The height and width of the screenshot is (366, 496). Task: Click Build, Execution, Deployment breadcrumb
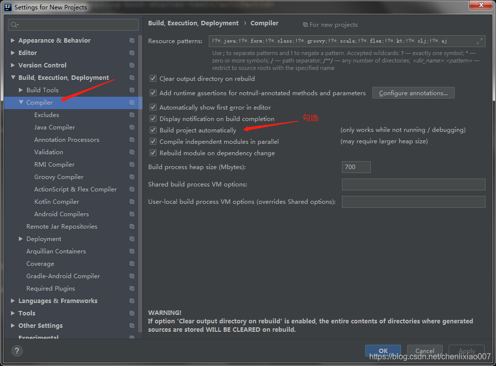193,23
